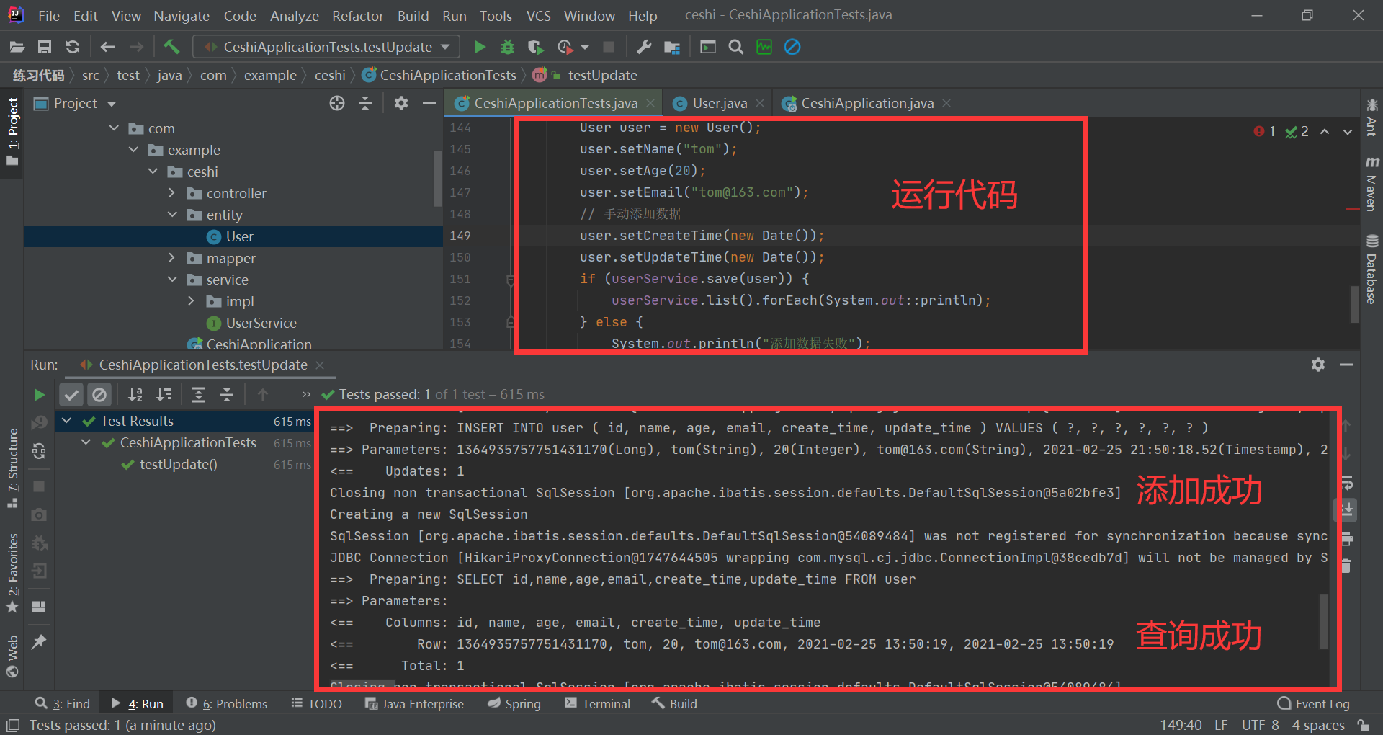Toggle scroll to end of console
The image size is (1383, 735).
pyautogui.click(x=1347, y=509)
